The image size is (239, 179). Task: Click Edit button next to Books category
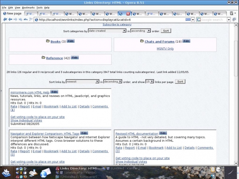71,41
